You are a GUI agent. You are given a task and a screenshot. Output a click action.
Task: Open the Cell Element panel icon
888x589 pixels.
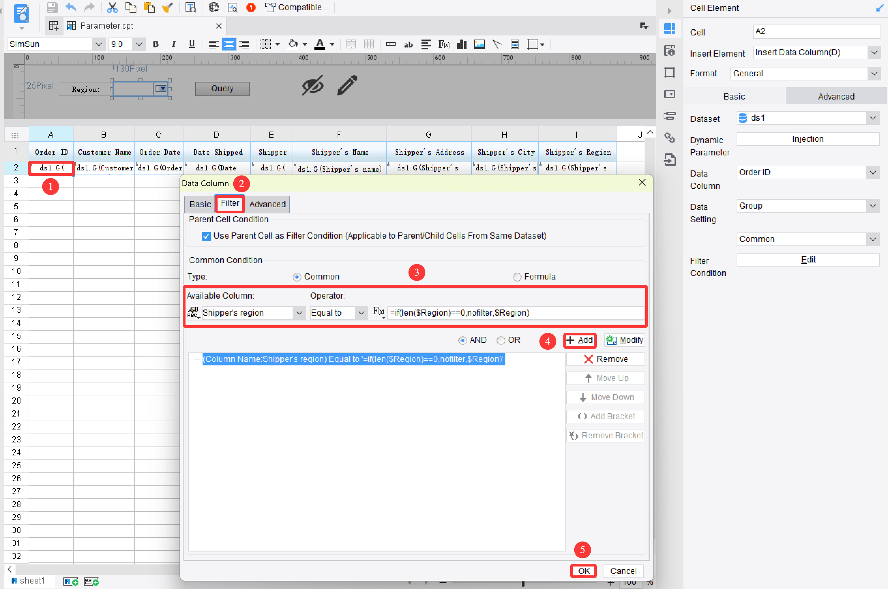670,29
